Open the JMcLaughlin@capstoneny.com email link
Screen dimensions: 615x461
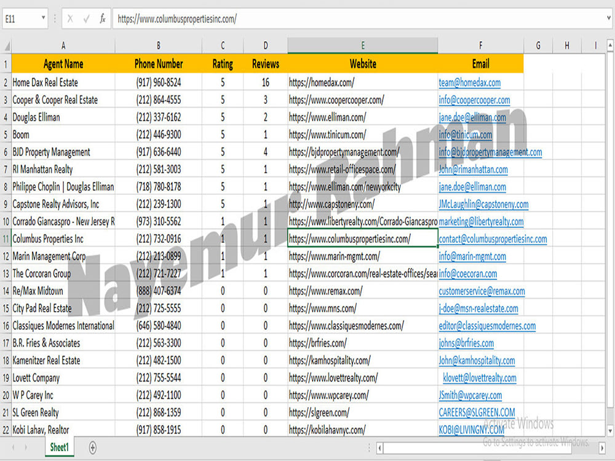tap(483, 204)
